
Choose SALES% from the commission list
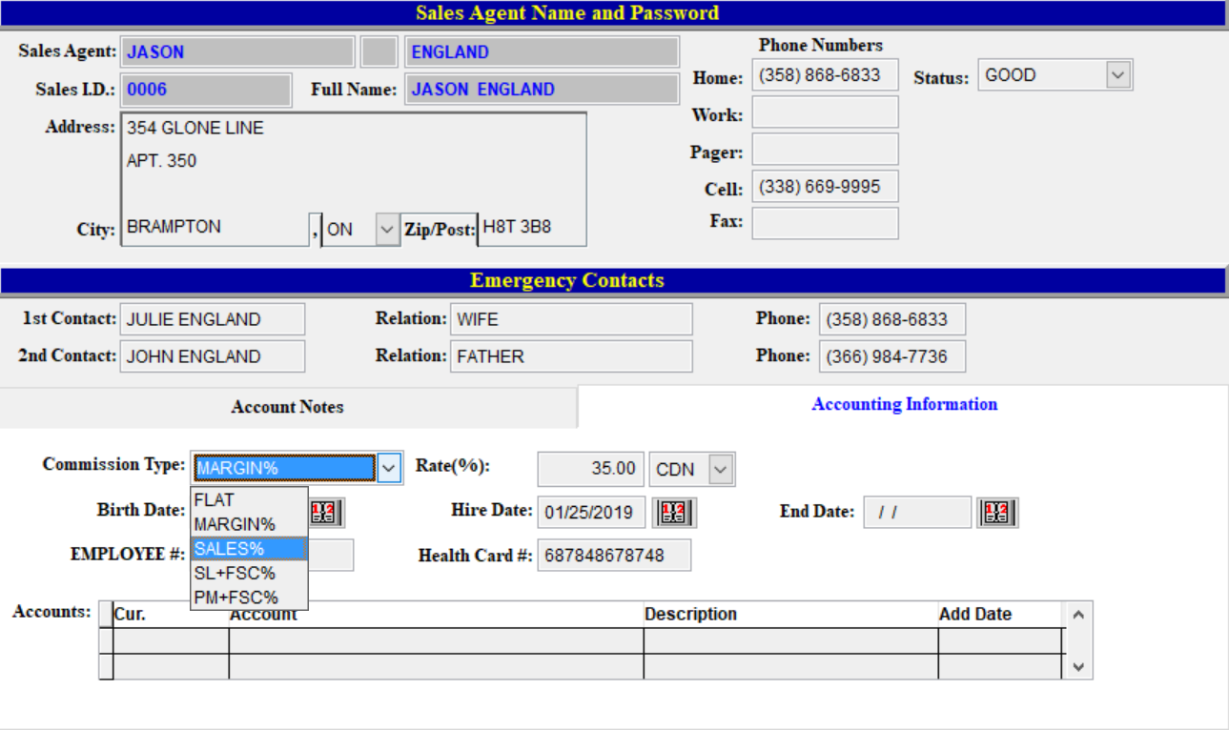point(249,549)
